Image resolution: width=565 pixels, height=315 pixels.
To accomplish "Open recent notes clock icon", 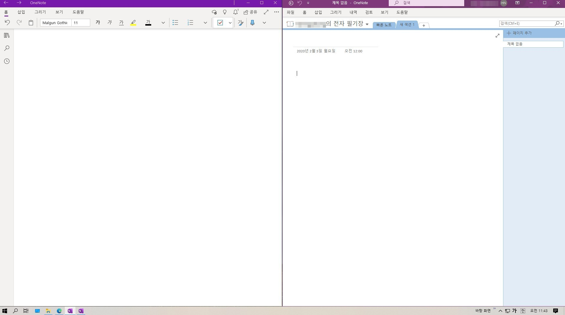I will pyautogui.click(x=7, y=61).
